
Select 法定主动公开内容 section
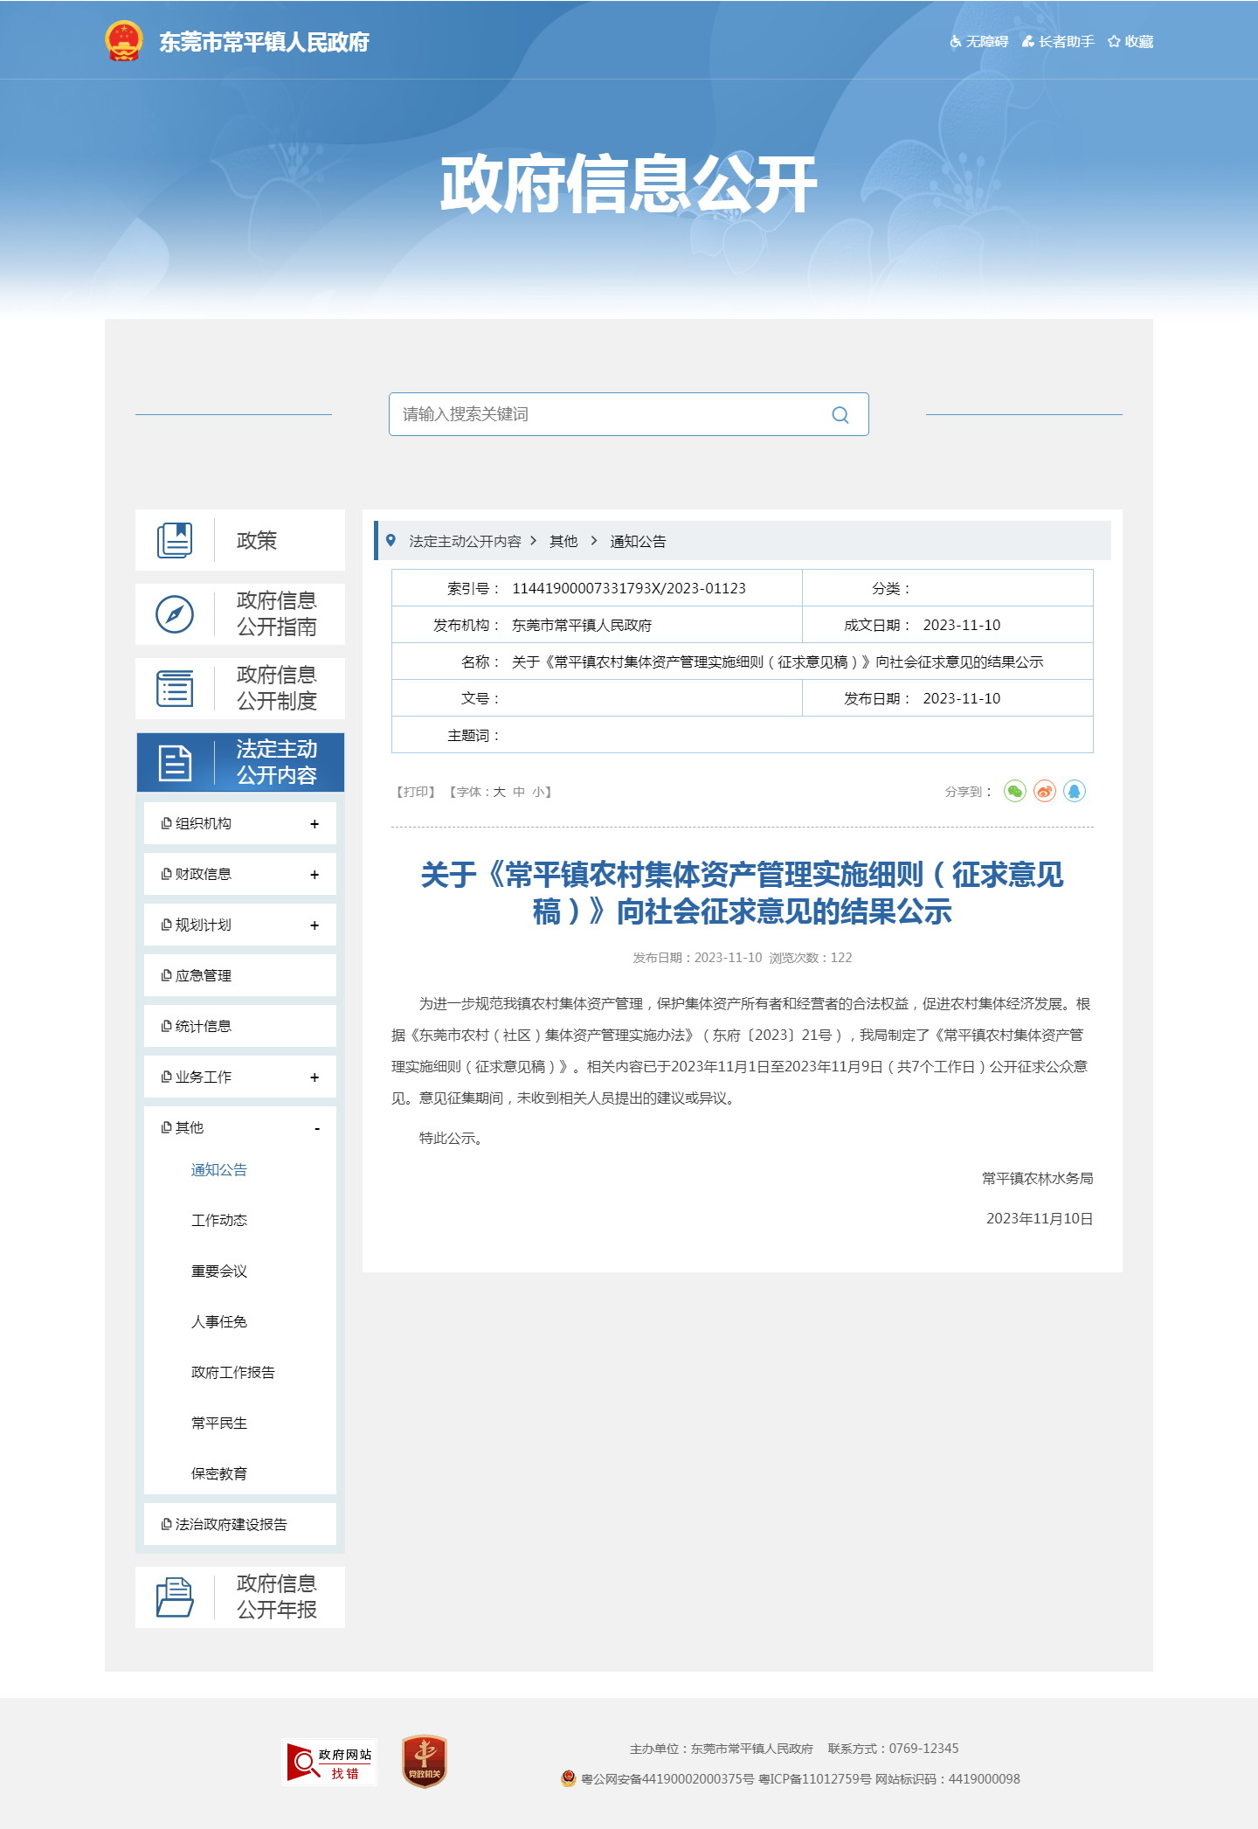point(240,763)
